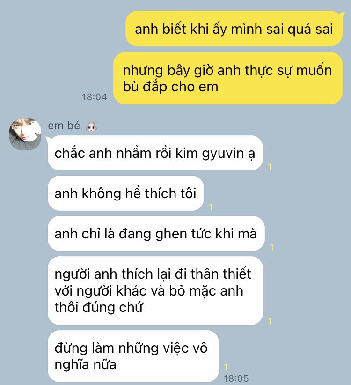
Task: Select the bubble 'chắc anh nhầm rồi kim gyuvin ạ'
Action: pos(155,153)
